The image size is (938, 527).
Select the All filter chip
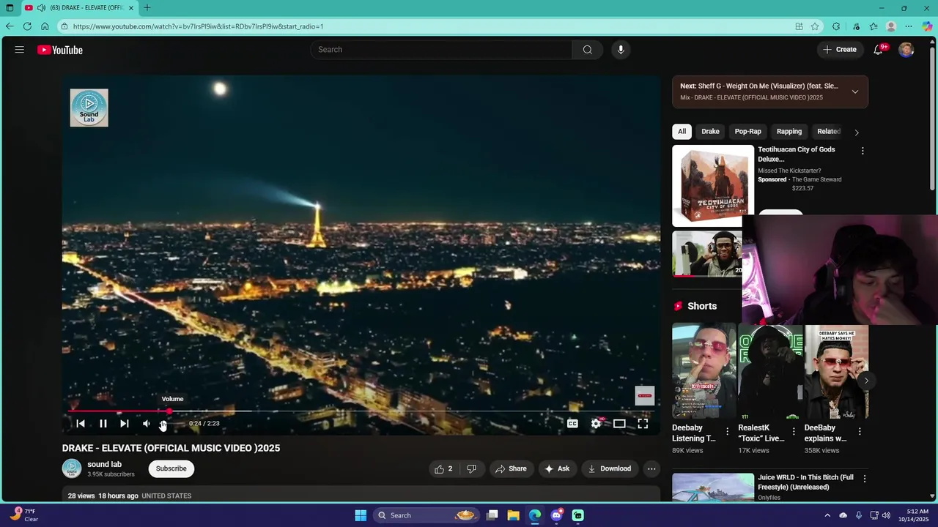pos(682,132)
